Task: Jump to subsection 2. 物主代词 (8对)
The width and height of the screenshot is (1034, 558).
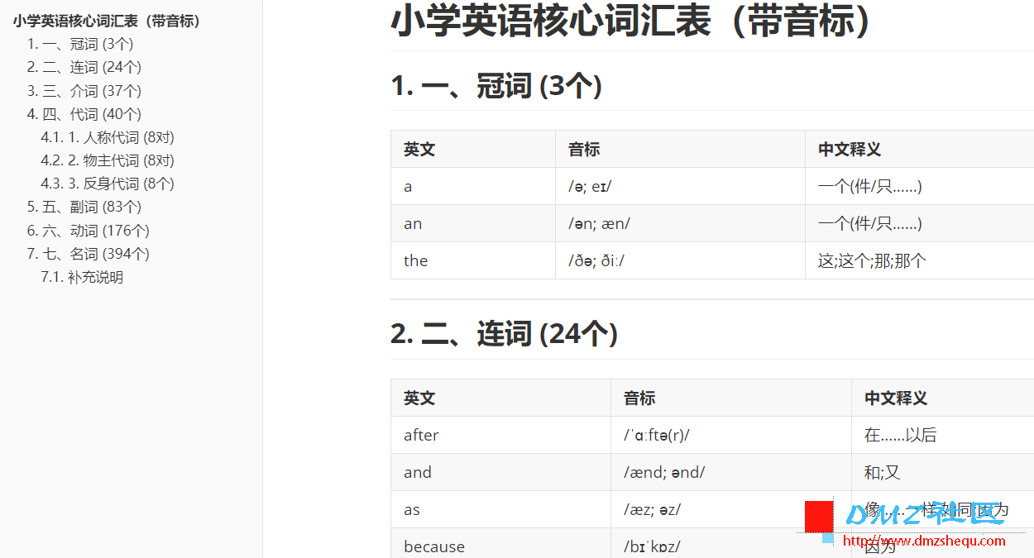Action: [x=108, y=160]
